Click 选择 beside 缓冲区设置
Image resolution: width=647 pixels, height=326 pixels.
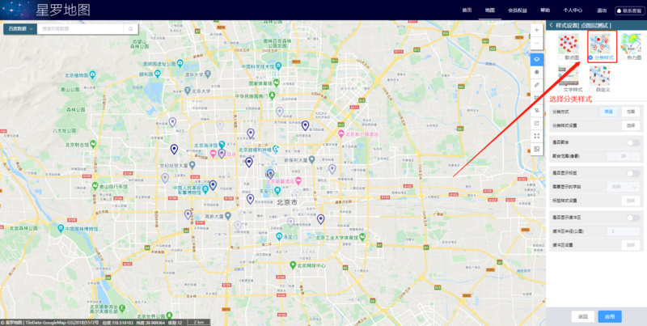point(631,245)
